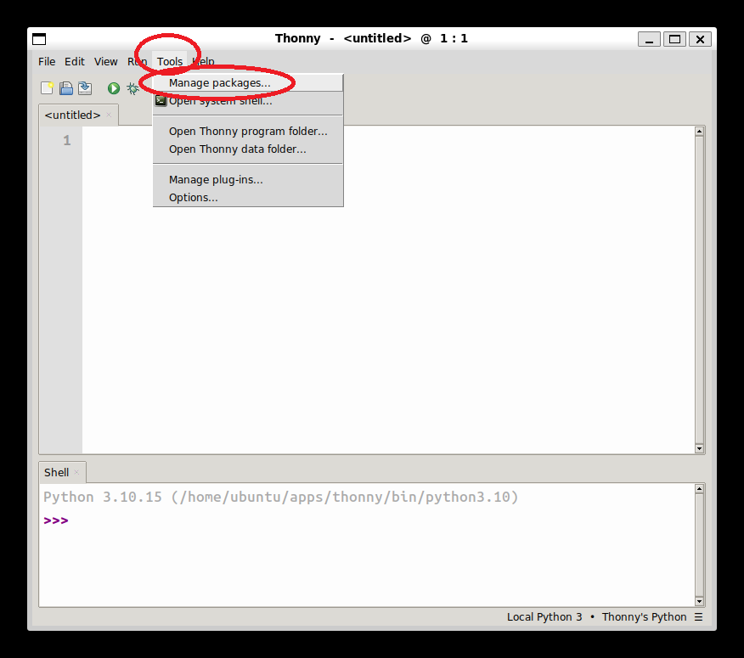Screen dimensions: 744x658
Task: Open the View menu
Action: point(106,62)
